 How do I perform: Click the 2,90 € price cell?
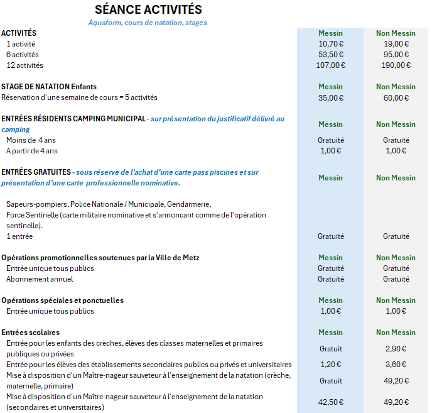[396, 349]
